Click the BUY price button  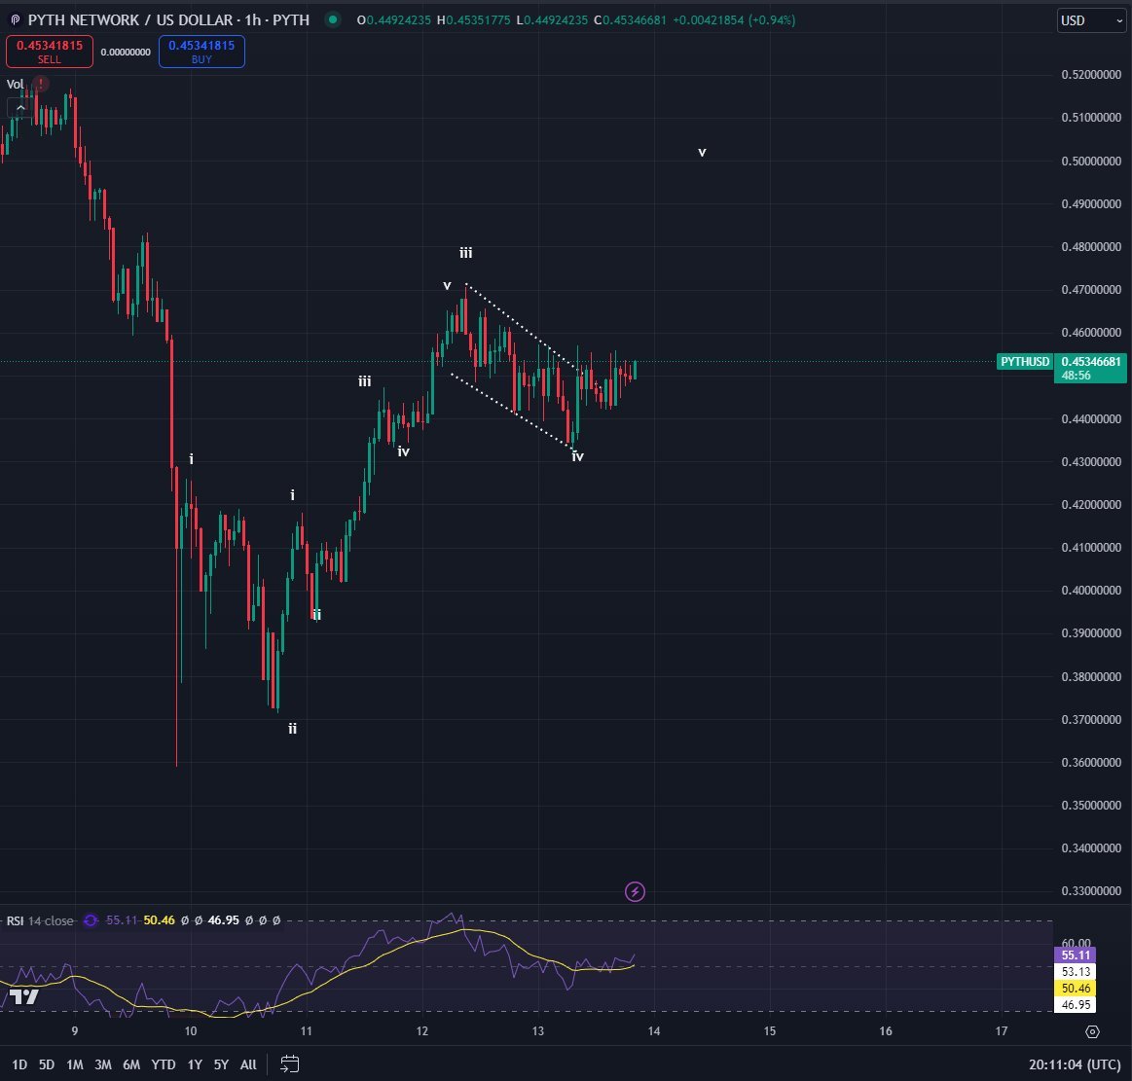203,52
